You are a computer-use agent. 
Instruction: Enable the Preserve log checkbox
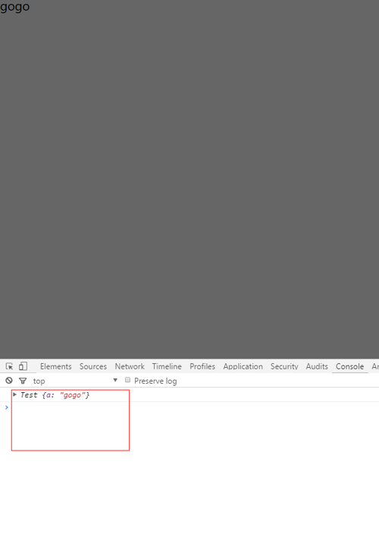[x=127, y=380]
